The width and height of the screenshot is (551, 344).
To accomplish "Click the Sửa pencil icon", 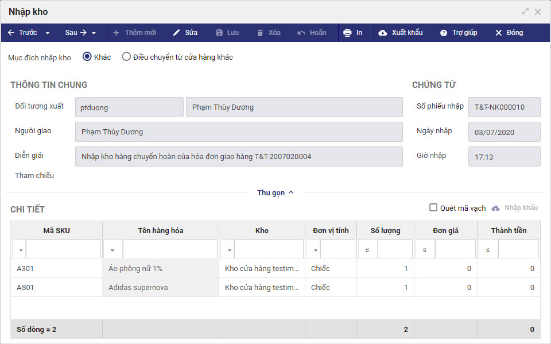I will [x=177, y=33].
